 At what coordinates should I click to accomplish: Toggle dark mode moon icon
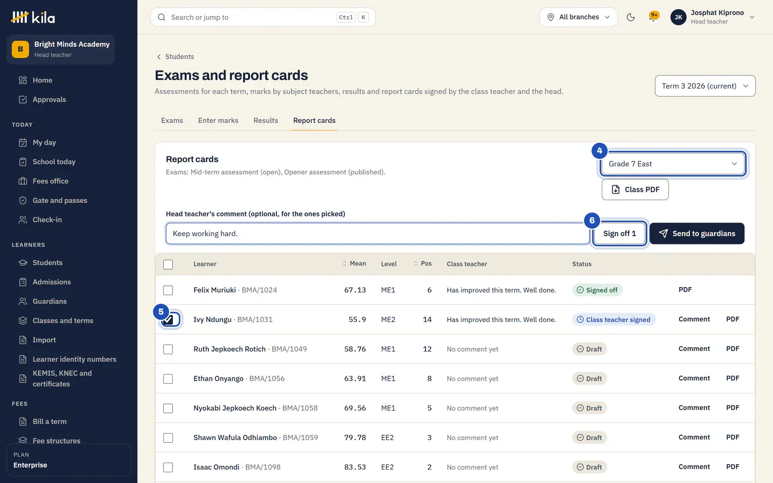click(631, 17)
